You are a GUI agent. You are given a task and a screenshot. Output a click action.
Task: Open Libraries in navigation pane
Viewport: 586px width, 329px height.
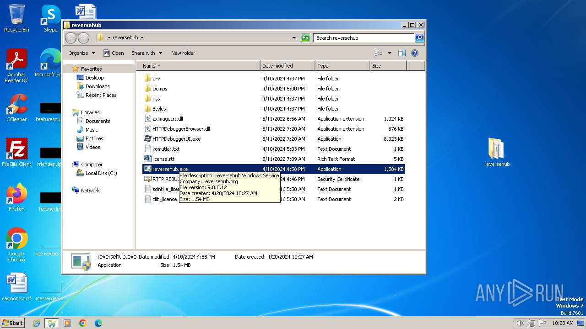click(90, 112)
